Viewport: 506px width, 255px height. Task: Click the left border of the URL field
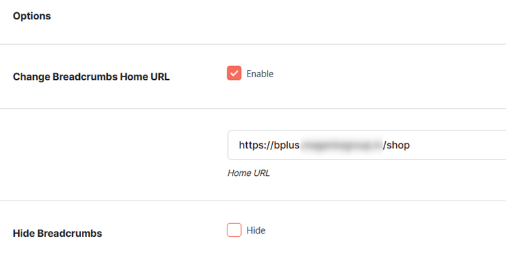click(228, 145)
